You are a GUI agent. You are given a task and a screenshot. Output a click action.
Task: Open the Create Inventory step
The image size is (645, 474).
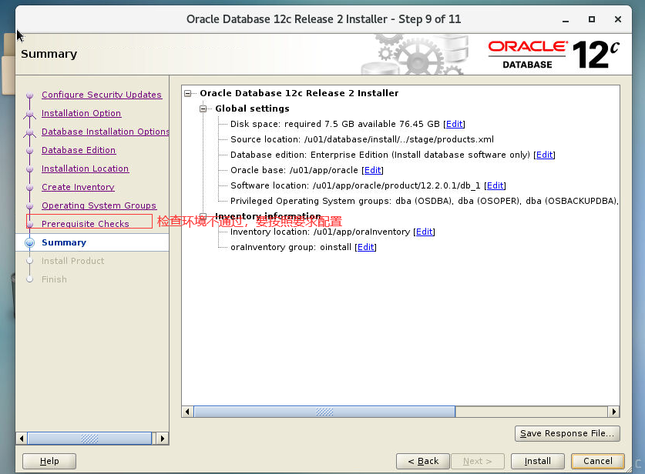pyautogui.click(x=78, y=187)
